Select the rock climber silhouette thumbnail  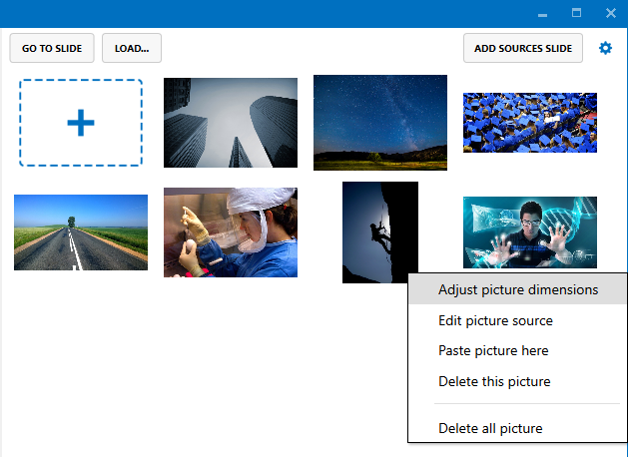pyautogui.click(x=379, y=229)
